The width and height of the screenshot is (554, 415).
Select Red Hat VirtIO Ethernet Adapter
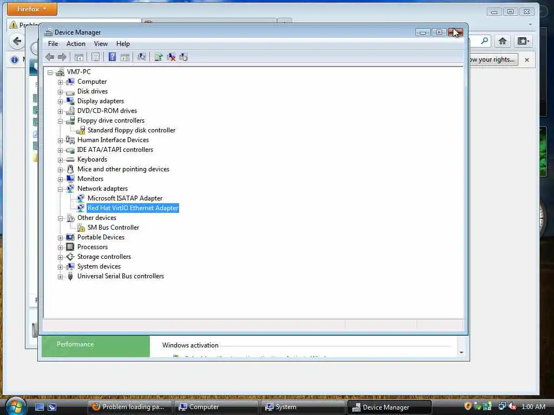[133, 208]
